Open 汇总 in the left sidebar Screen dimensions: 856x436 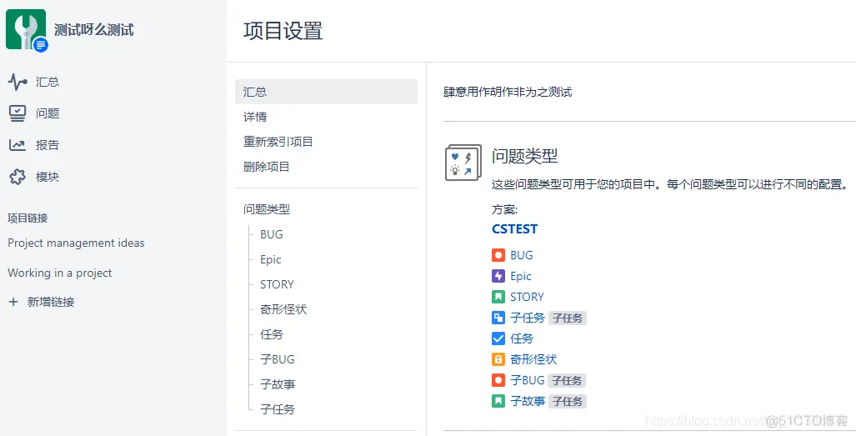click(48, 82)
